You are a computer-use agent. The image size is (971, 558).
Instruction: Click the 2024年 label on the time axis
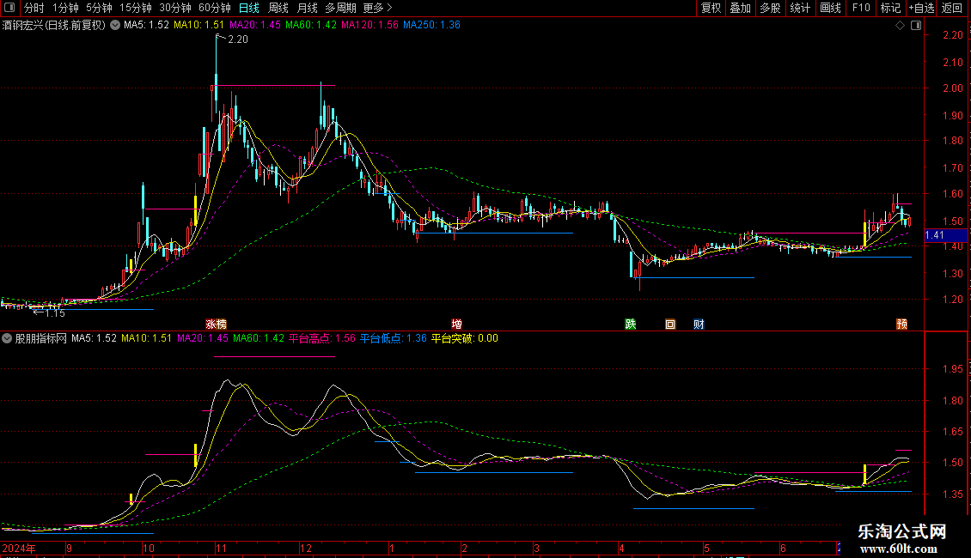pyautogui.click(x=19, y=548)
